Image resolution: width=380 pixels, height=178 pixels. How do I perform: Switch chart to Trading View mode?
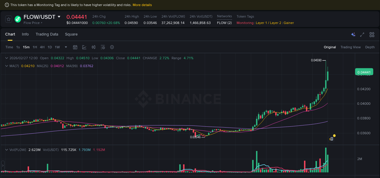[x=351, y=47]
